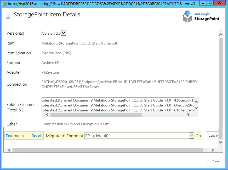Select the filename row containing 60eddb29

point(118,105)
